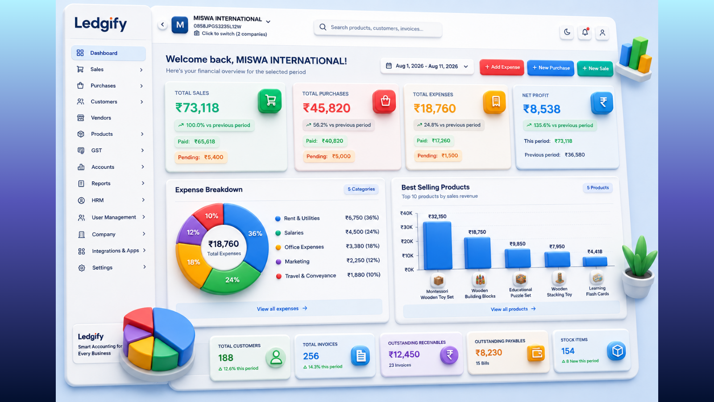Click the Total Invoices document icon

360,356
